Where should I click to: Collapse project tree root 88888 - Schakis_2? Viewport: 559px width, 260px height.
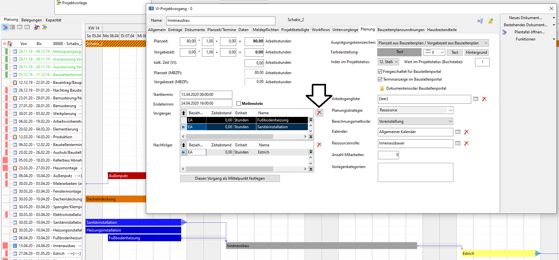(5, 43)
